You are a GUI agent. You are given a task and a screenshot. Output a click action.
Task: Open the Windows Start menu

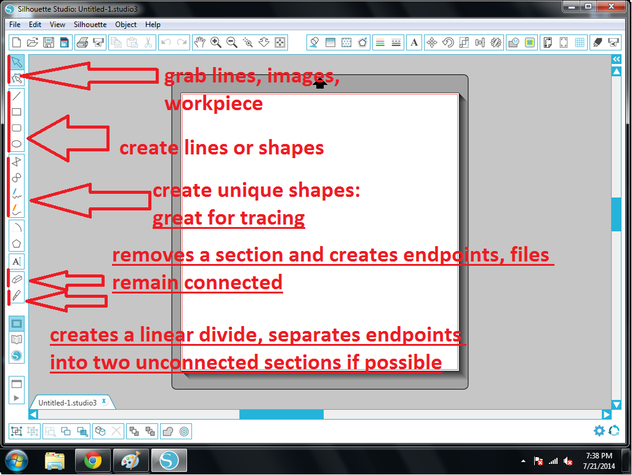16,460
